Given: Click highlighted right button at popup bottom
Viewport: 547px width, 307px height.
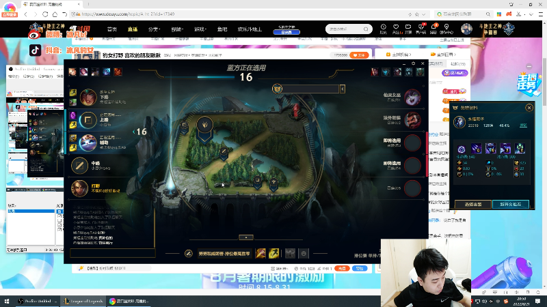Looking at the screenshot, I should click(510, 204).
